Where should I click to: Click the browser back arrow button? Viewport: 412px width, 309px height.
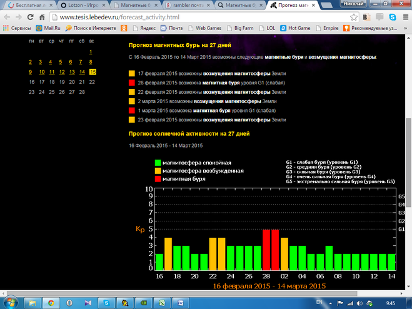8,17
